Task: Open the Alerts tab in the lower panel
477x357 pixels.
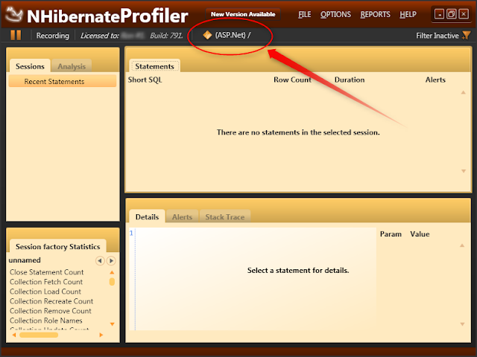Action: [x=182, y=216]
